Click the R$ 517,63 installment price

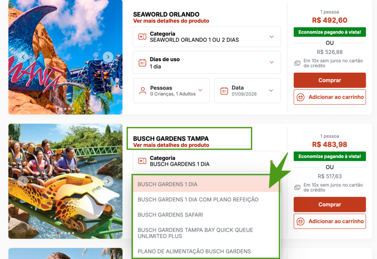click(x=330, y=176)
